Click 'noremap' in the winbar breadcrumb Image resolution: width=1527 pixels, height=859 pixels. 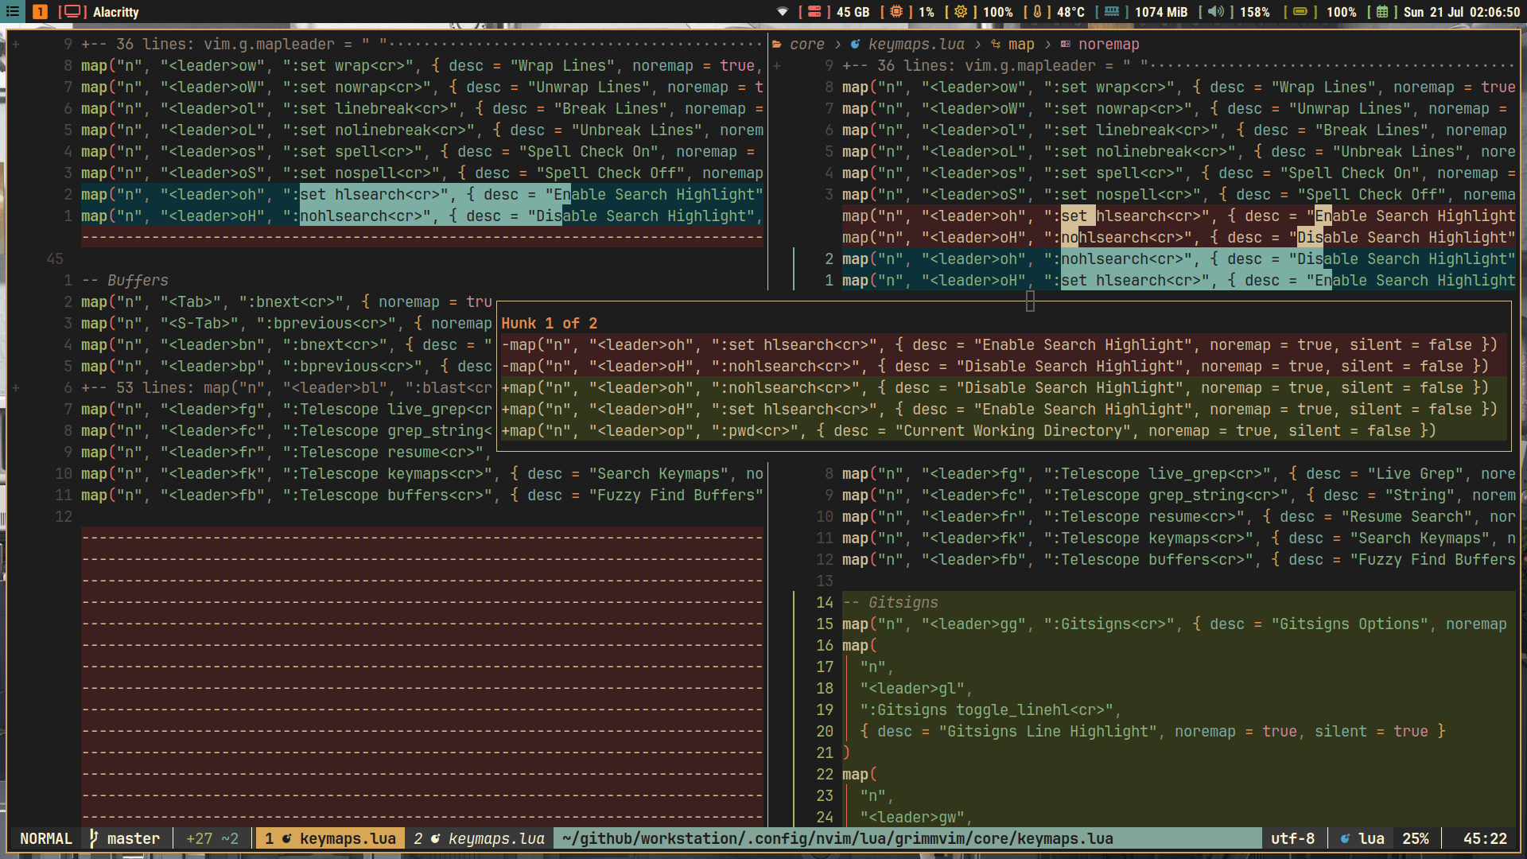pyautogui.click(x=1109, y=45)
